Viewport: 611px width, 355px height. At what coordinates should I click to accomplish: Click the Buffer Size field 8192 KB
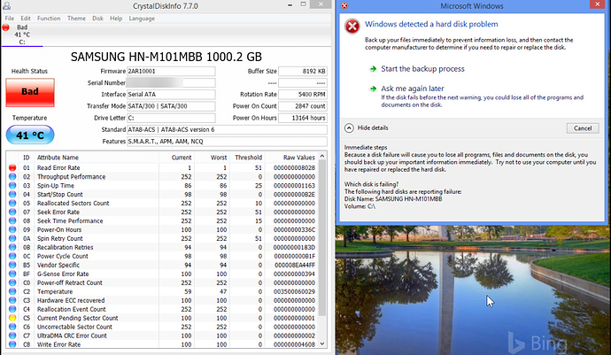(303, 72)
